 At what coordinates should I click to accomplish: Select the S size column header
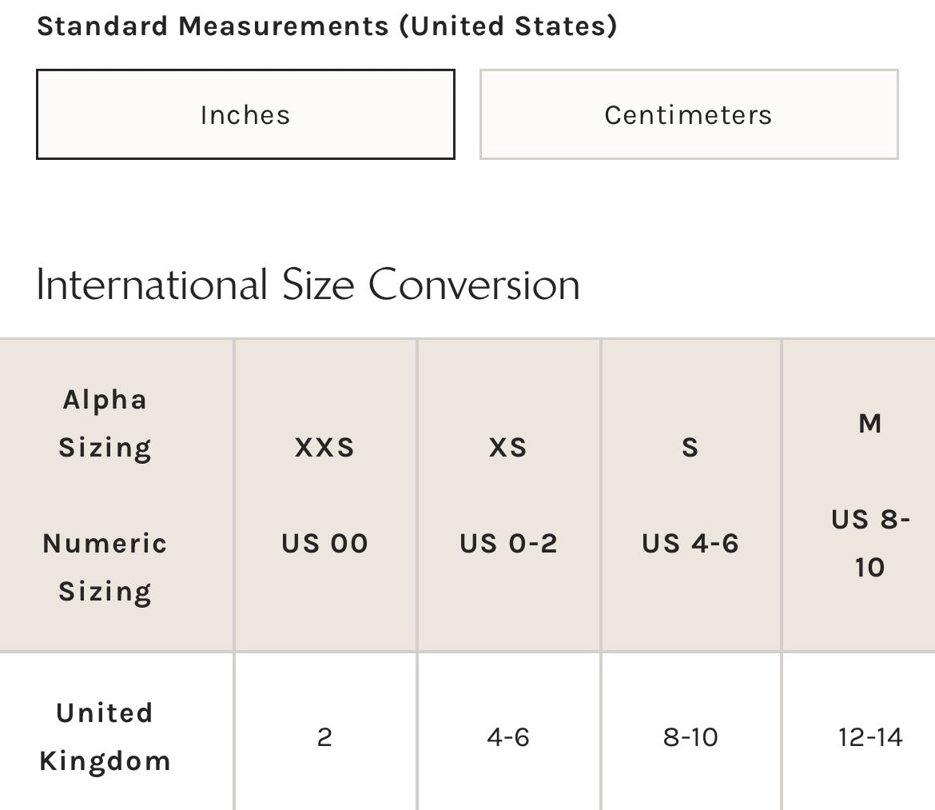tap(690, 447)
